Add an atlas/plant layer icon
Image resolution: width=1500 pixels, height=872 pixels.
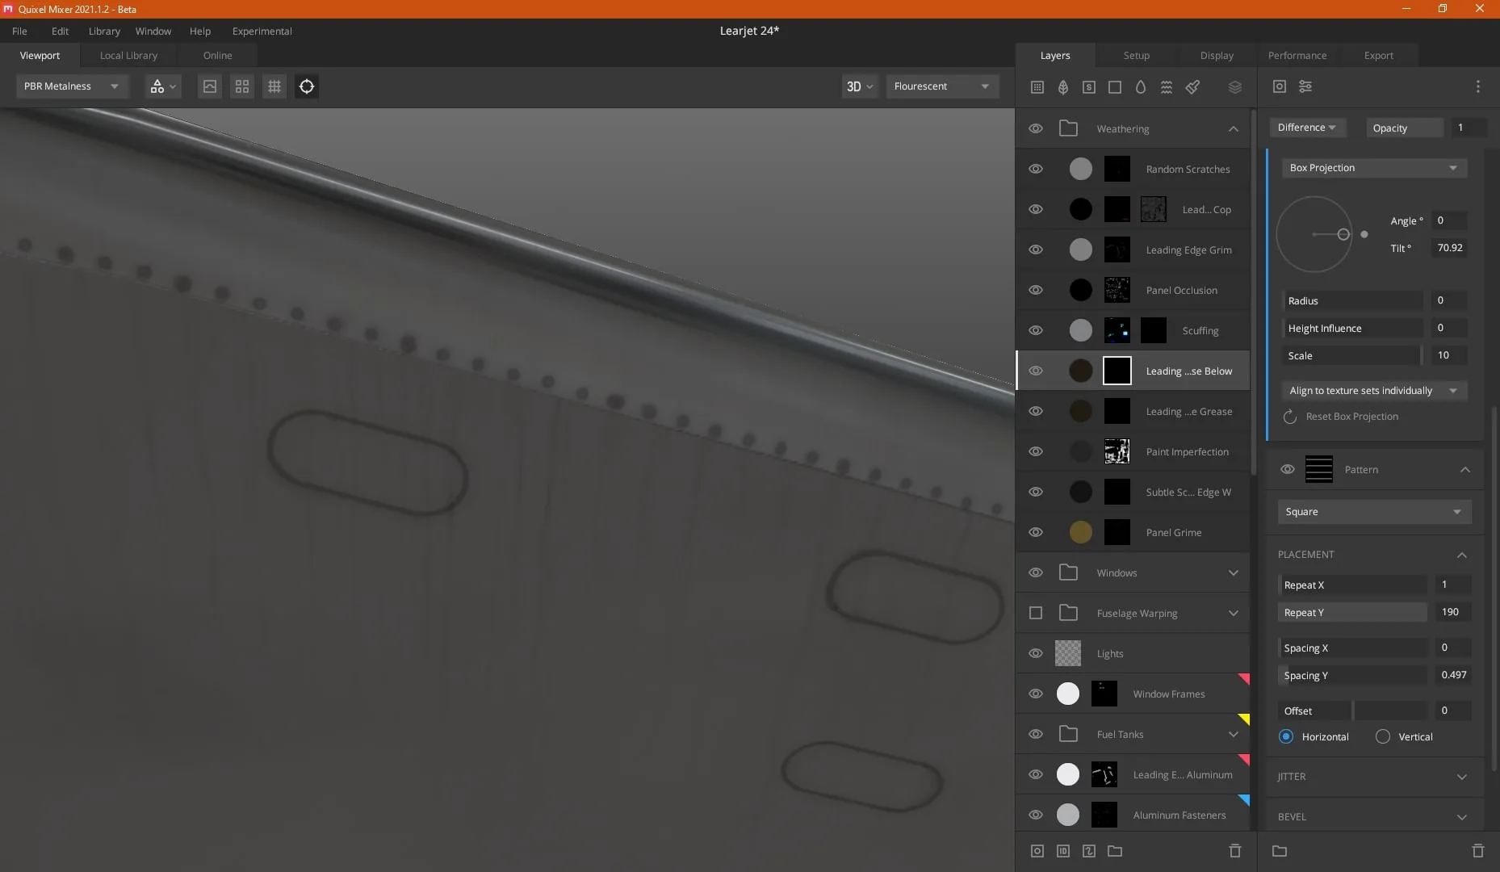coord(1063,86)
